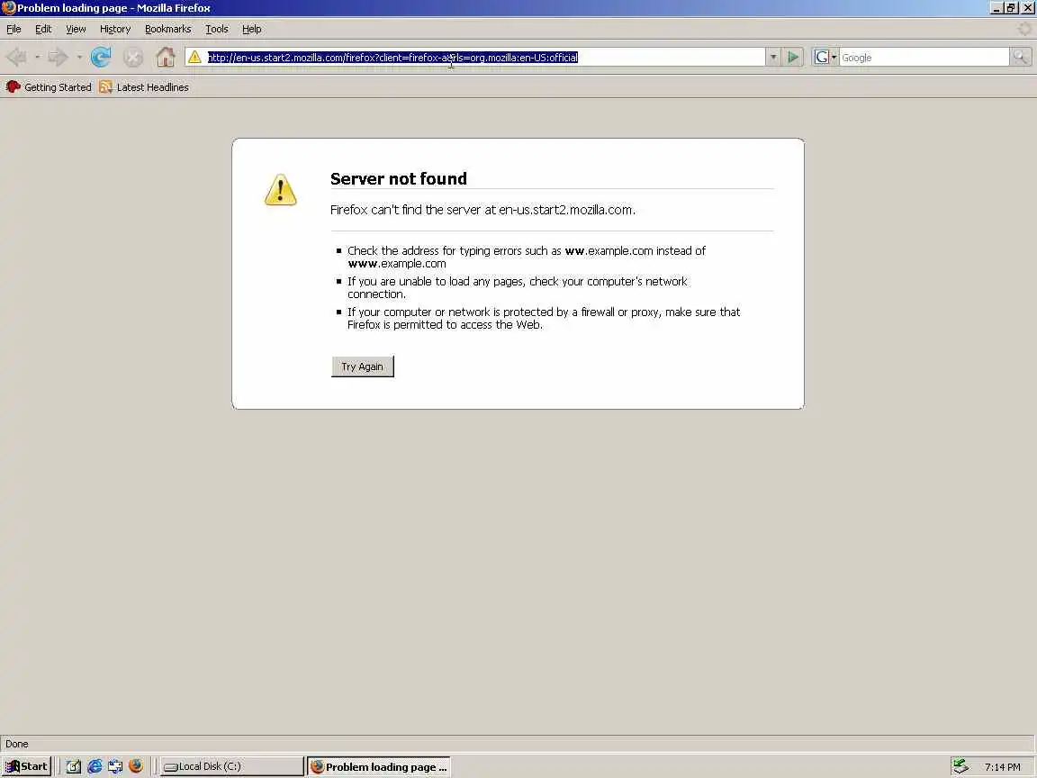Click the throbber activity indicator

point(1024,29)
